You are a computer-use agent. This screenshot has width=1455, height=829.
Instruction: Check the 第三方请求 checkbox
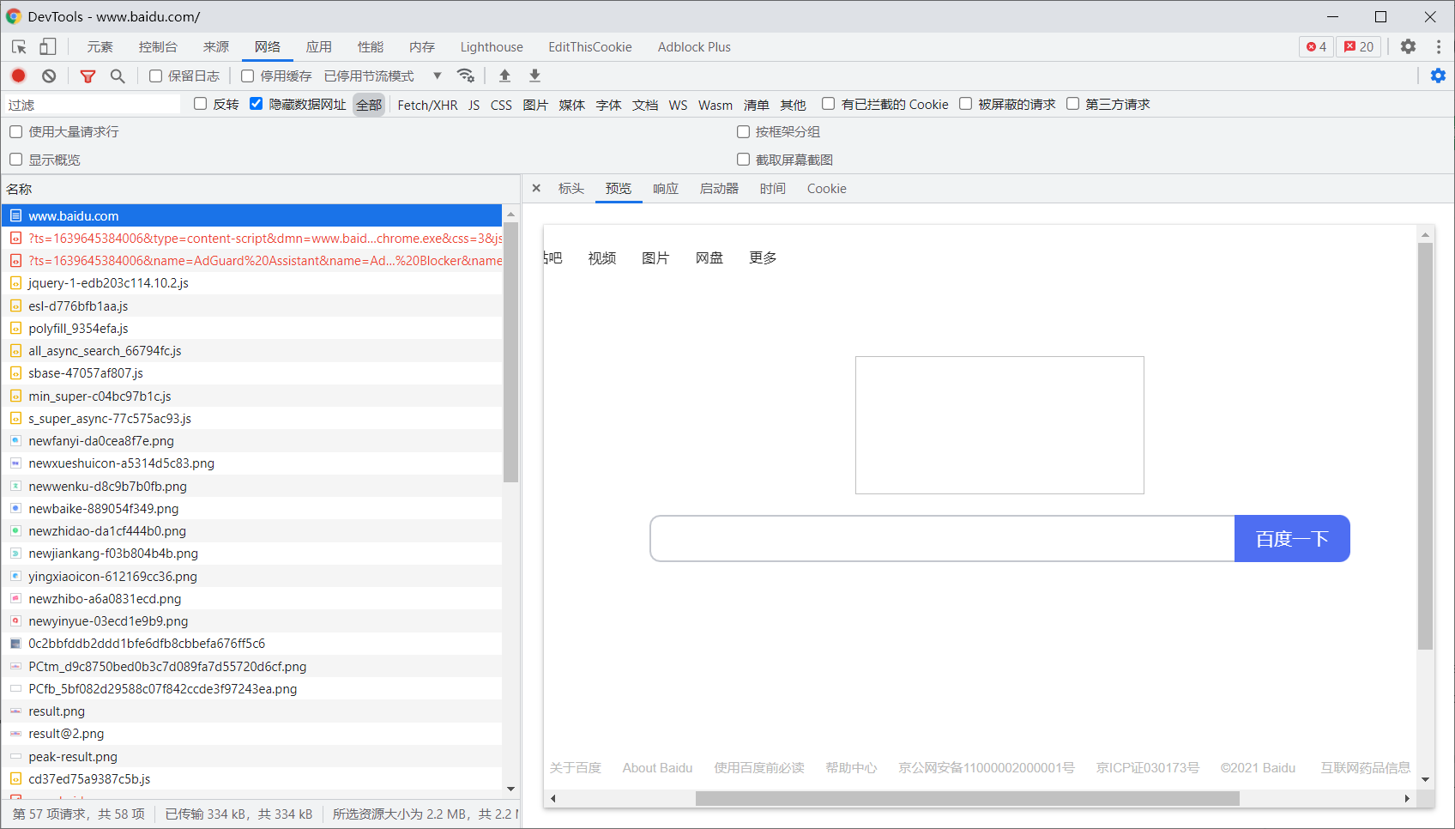coord(1072,104)
